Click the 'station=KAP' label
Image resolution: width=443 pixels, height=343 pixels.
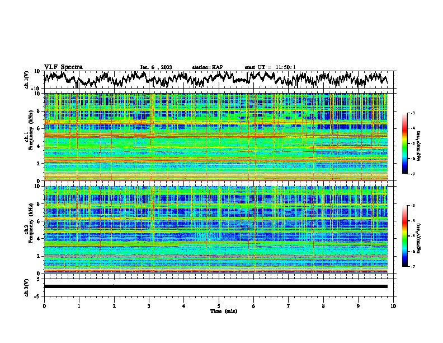tap(208, 67)
